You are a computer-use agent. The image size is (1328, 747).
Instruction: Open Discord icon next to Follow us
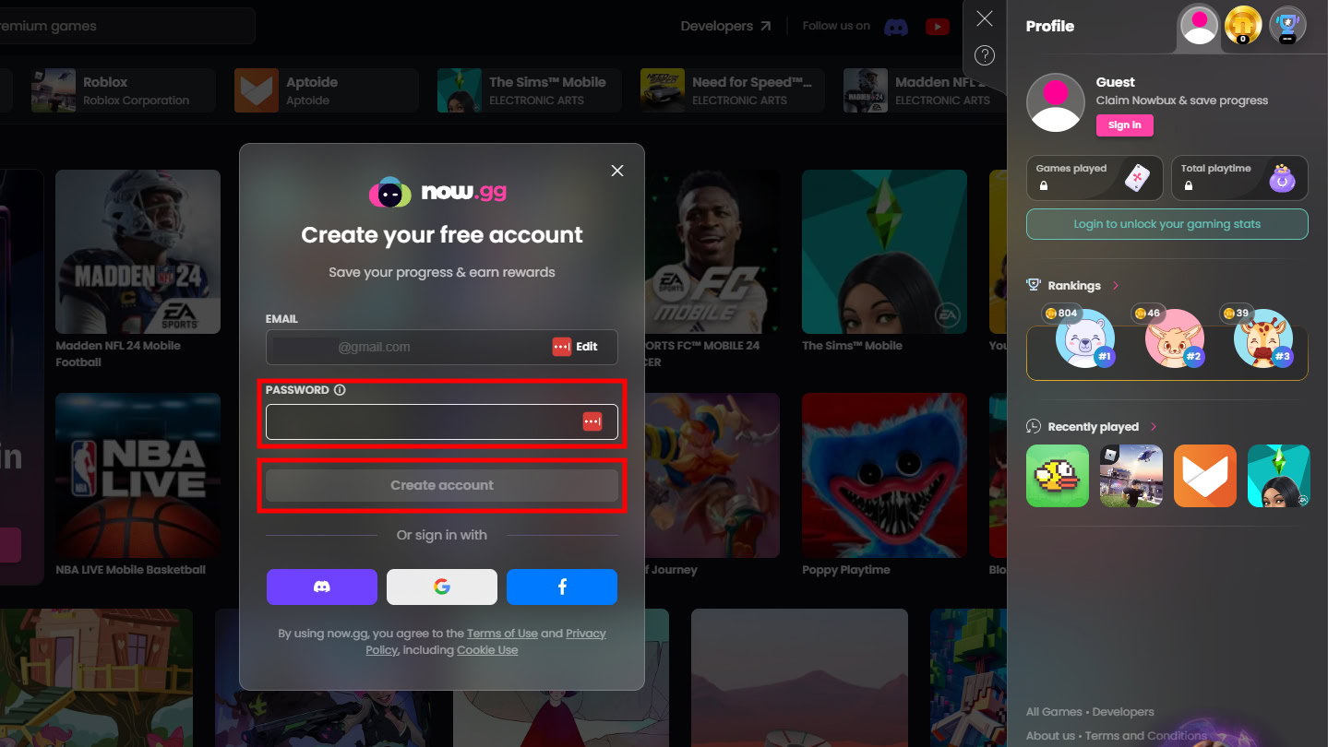pyautogui.click(x=895, y=27)
